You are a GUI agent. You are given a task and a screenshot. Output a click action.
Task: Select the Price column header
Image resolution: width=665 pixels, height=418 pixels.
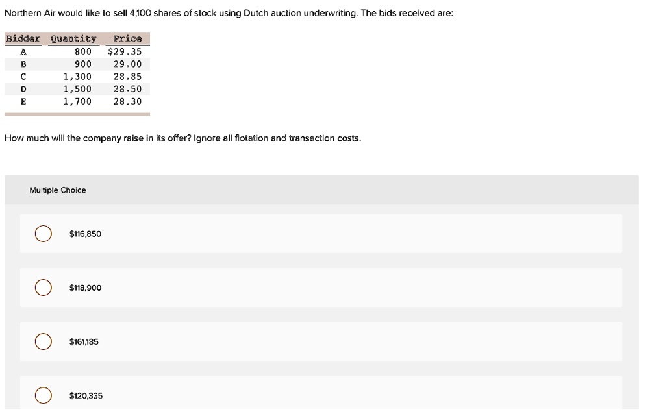127,38
